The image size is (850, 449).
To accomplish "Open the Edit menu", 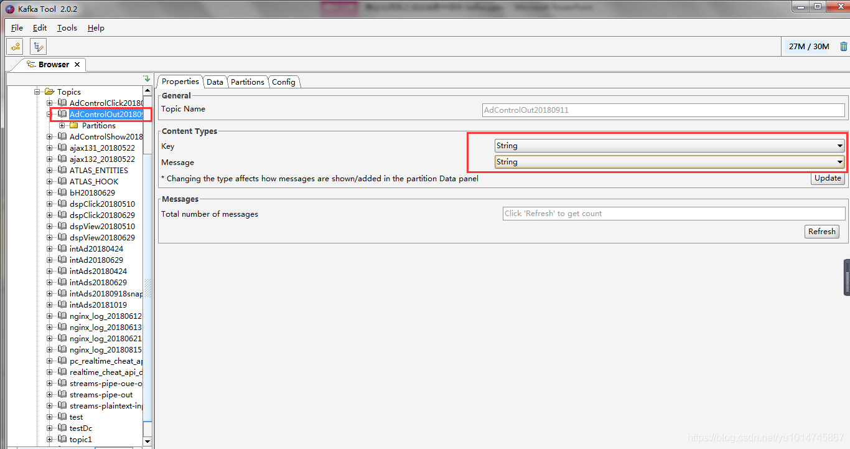I will point(40,28).
